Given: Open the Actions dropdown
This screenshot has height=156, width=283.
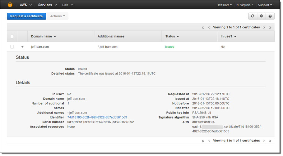Looking at the screenshot, I should [x=58, y=16].
